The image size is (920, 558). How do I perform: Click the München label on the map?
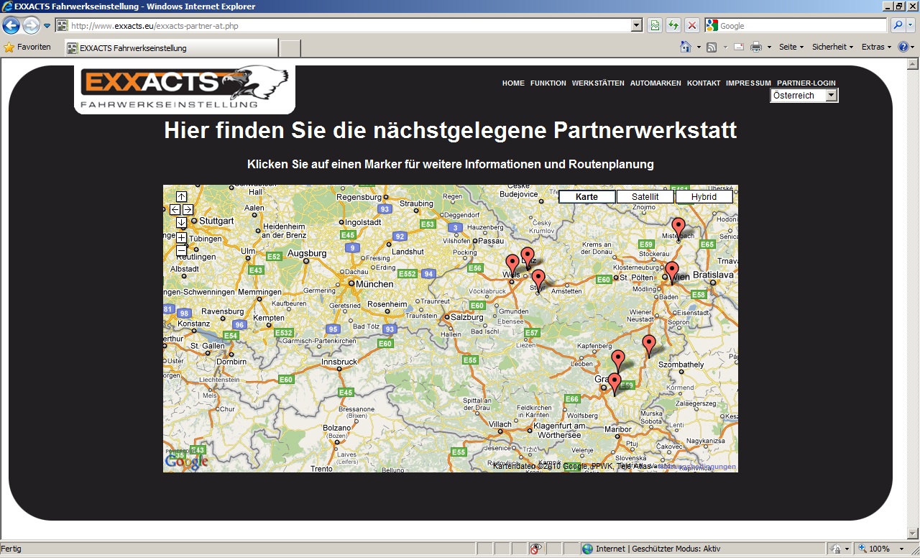pos(374,284)
